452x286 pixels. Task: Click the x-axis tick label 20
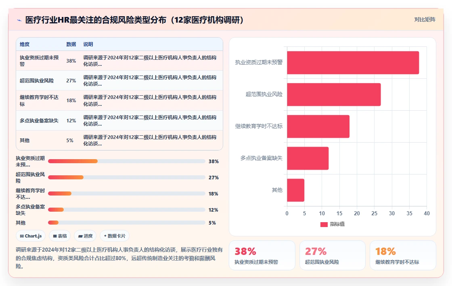click(x=357, y=214)
